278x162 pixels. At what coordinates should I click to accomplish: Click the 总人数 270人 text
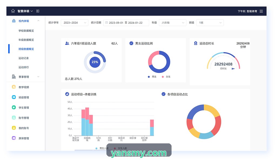coord(73,79)
